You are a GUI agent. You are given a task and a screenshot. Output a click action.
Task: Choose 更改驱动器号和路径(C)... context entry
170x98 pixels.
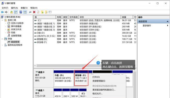104,90
